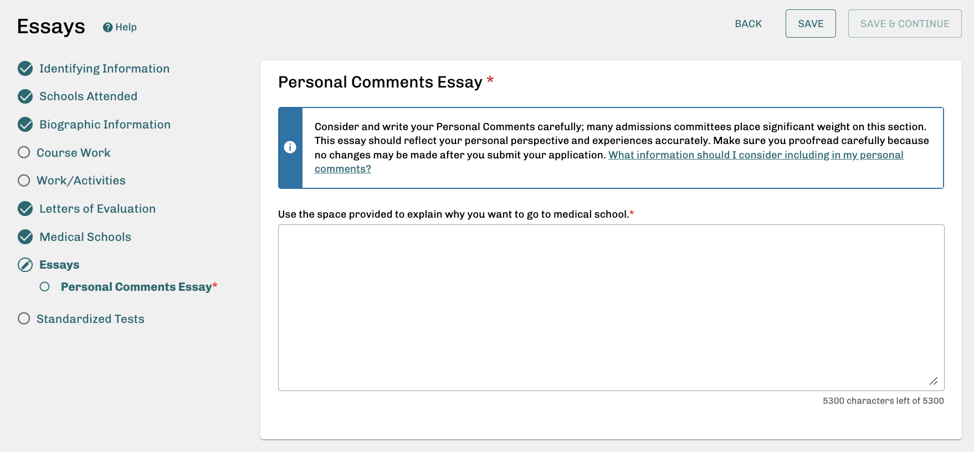Screen dimensions: 974x452
Task: Navigate to Letters of Evaluation section
Action: [x=98, y=209]
